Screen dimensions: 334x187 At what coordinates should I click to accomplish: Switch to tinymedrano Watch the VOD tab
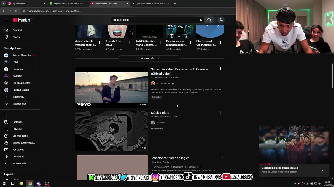pyautogui.click(x=68, y=4)
